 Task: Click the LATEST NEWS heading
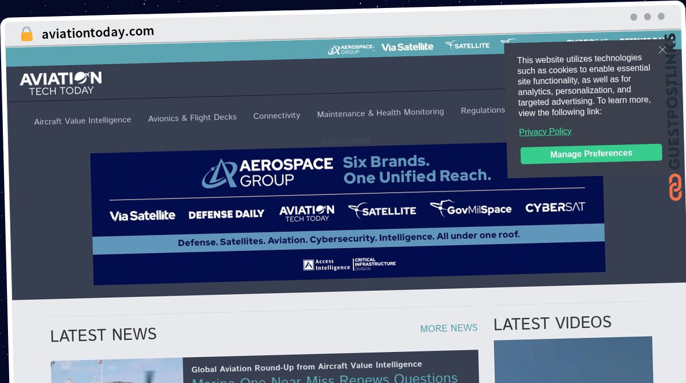[103, 335]
